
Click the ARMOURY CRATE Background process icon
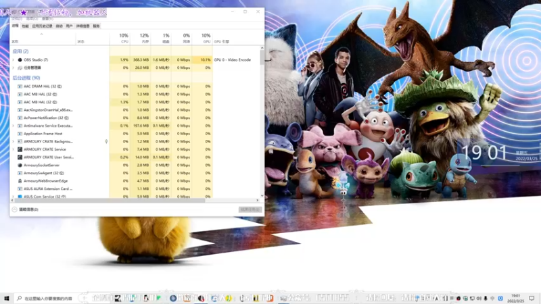point(20,142)
